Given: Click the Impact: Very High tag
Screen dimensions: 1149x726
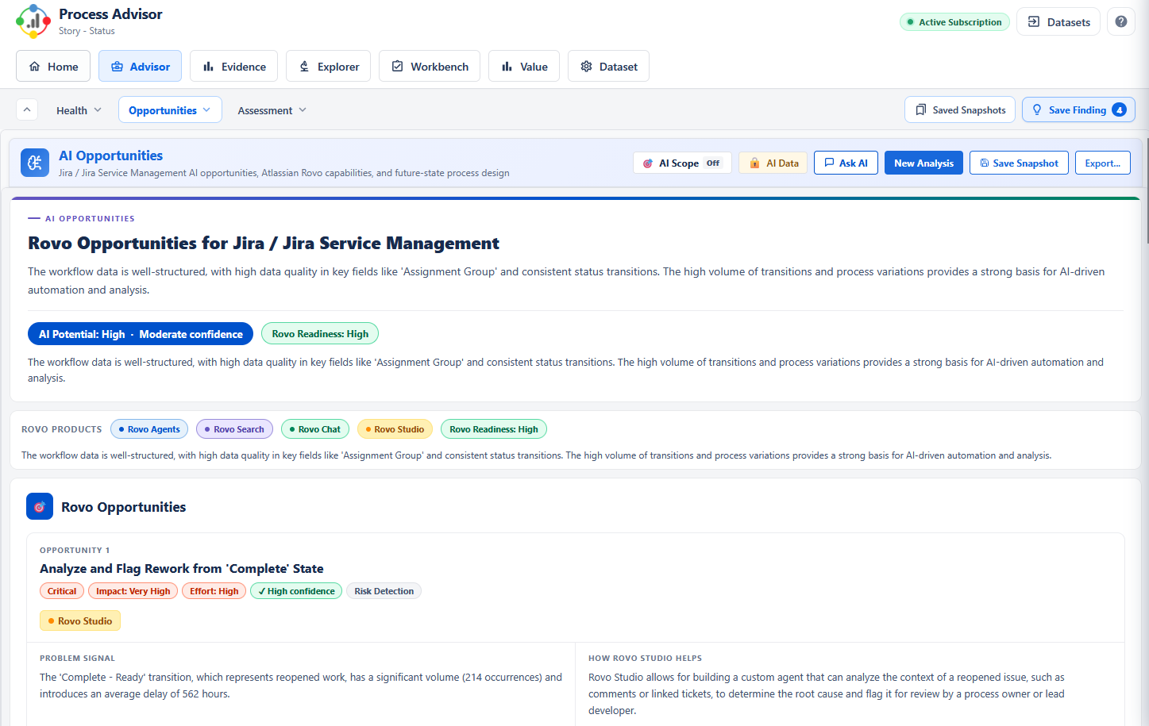Looking at the screenshot, I should coord(133,591).
